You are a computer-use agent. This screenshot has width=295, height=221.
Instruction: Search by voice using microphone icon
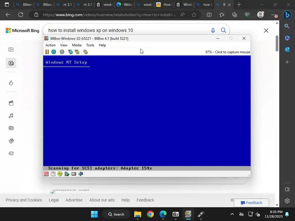click(x=213, y=30)
